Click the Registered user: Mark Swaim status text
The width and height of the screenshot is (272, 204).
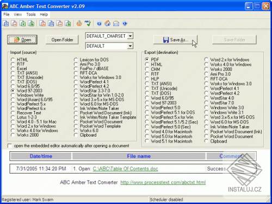point(28,200)
